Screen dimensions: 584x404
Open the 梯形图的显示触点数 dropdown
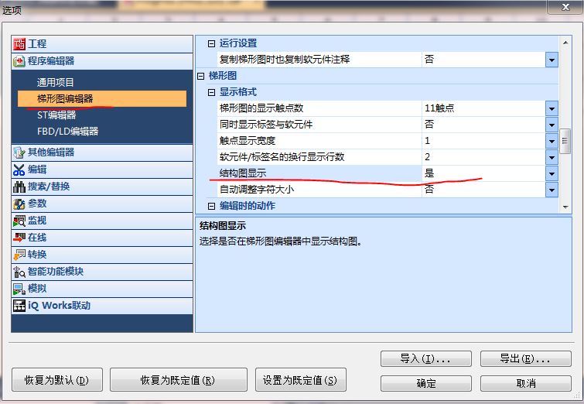552,108
